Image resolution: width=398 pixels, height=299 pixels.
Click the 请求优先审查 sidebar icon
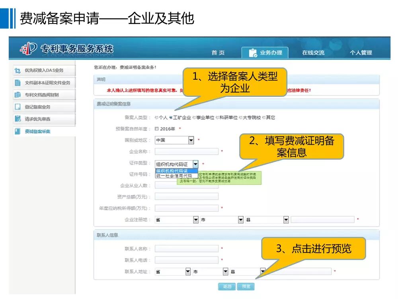point(18,119)
